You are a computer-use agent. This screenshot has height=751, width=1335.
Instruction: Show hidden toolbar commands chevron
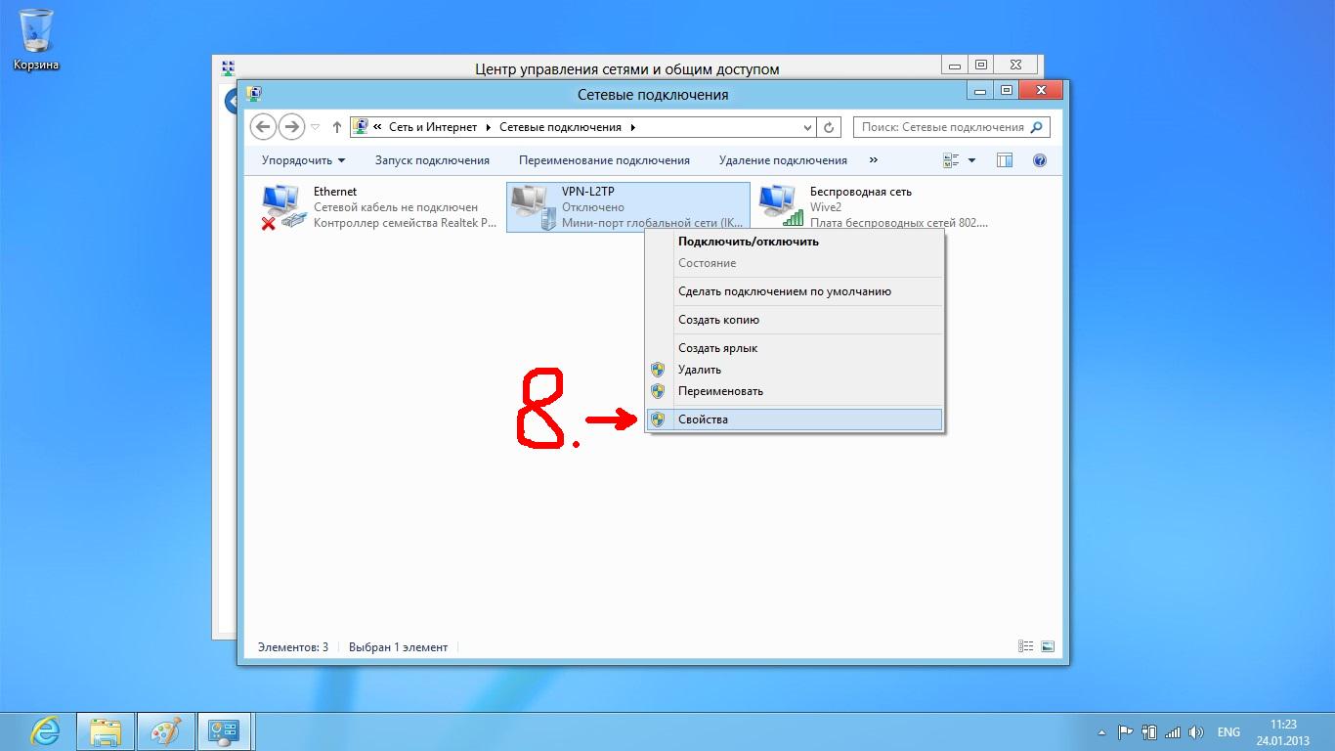pyautogui.click(x=873, y=160)
